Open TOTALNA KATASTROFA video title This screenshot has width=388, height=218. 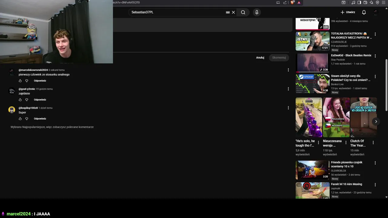tap(351, 35)
